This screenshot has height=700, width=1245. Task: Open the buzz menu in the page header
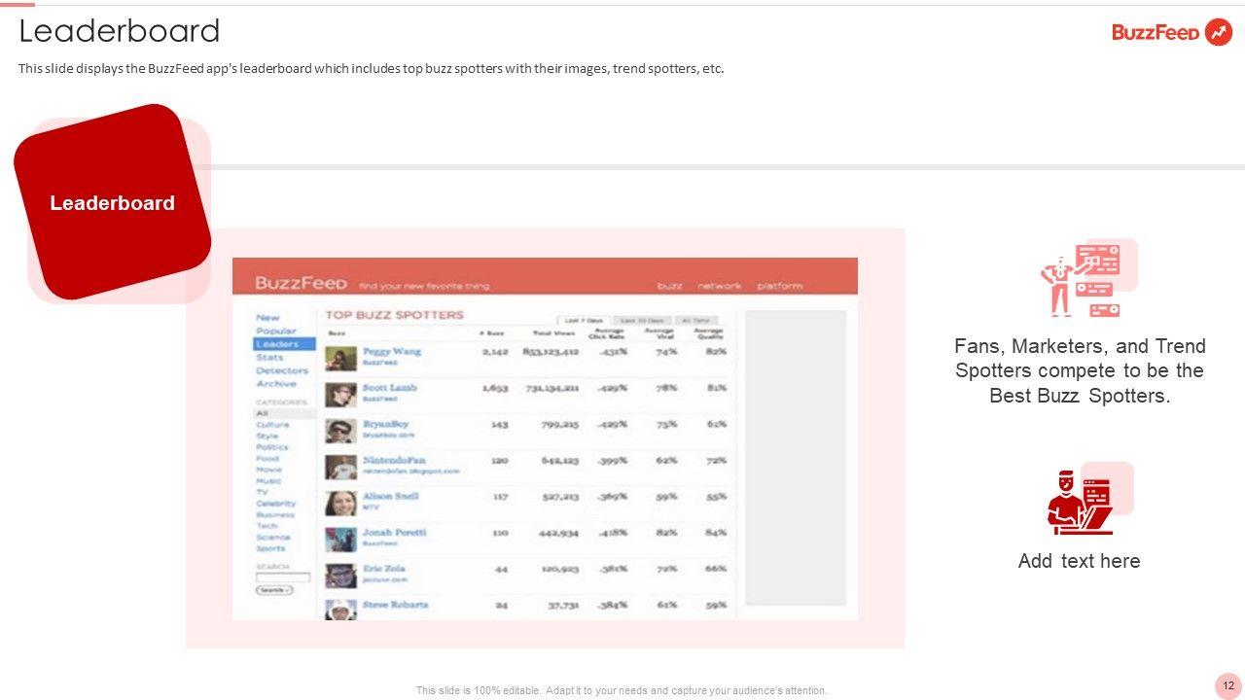[669, 286]
